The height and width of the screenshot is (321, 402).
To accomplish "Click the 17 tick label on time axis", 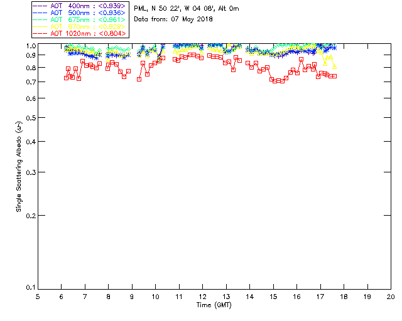I will tap(320, 297).
